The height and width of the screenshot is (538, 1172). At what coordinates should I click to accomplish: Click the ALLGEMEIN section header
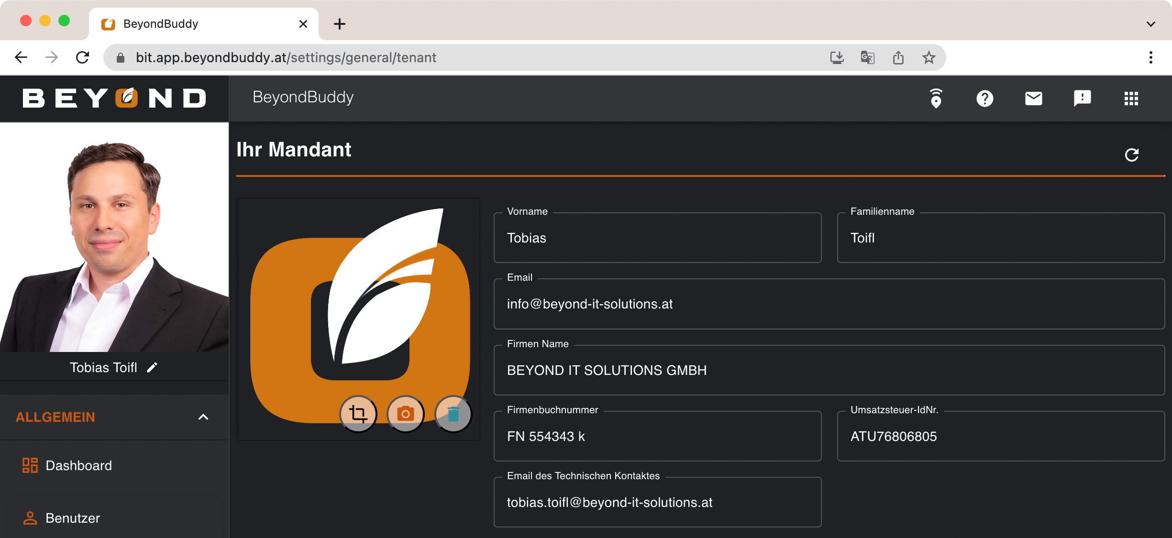point(114,417)
